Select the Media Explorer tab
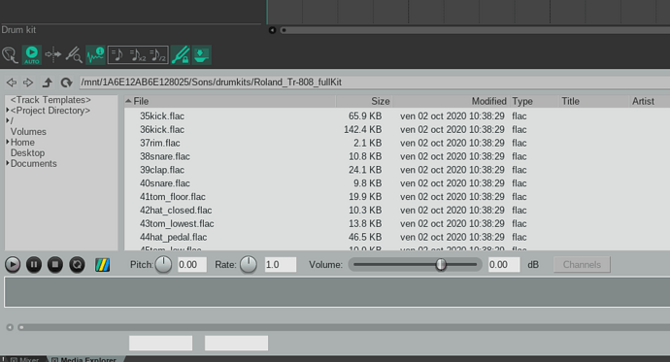670x362 pixels. pos(84,359)
